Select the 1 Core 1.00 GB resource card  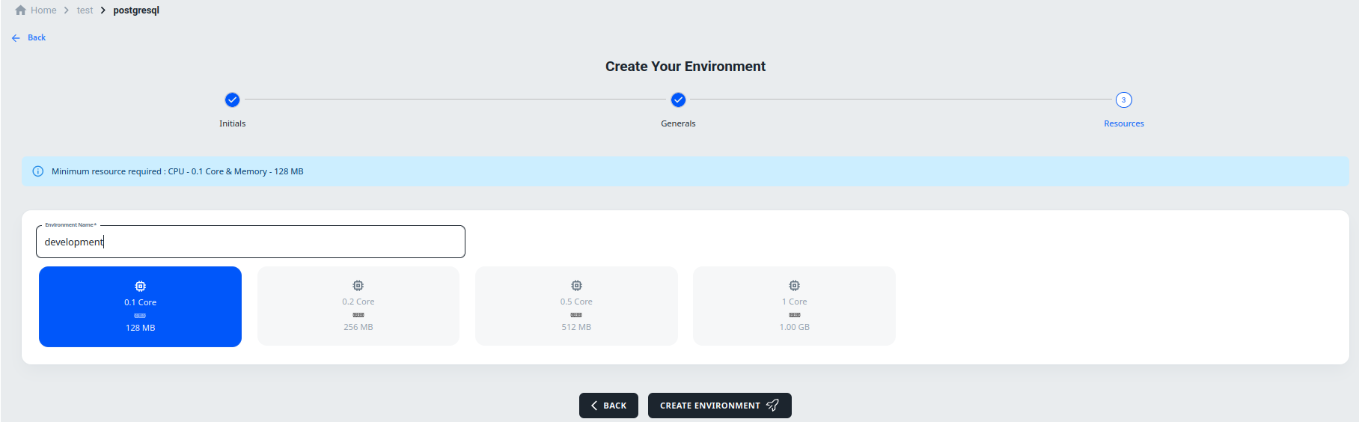[794, 306]
